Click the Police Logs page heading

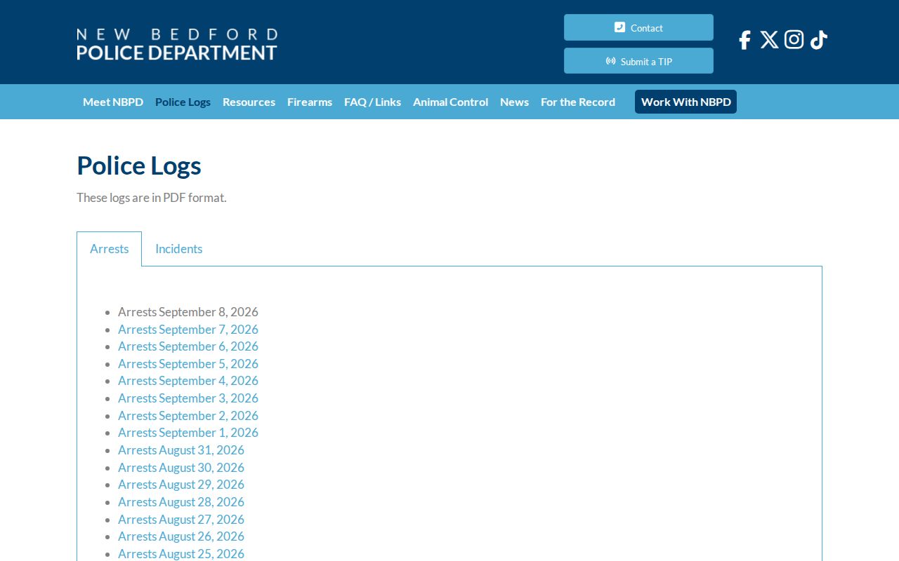point(139,165)
